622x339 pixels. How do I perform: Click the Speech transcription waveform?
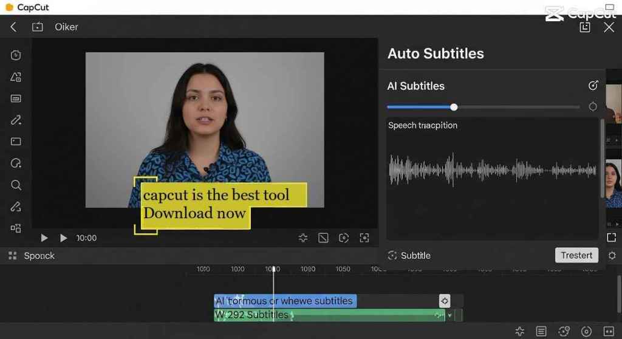[492, 170]
